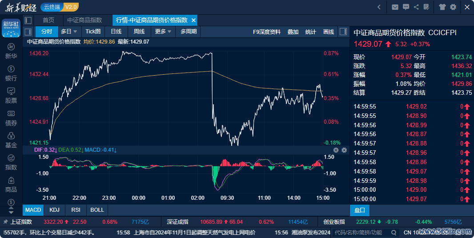Open the skin theme shirt icon
The height and width of the screenshot is (238, 474).
click(x=442, y=7)
